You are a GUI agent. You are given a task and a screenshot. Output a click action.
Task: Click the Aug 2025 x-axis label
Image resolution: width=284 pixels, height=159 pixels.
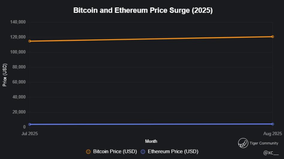tap(272, 133)
